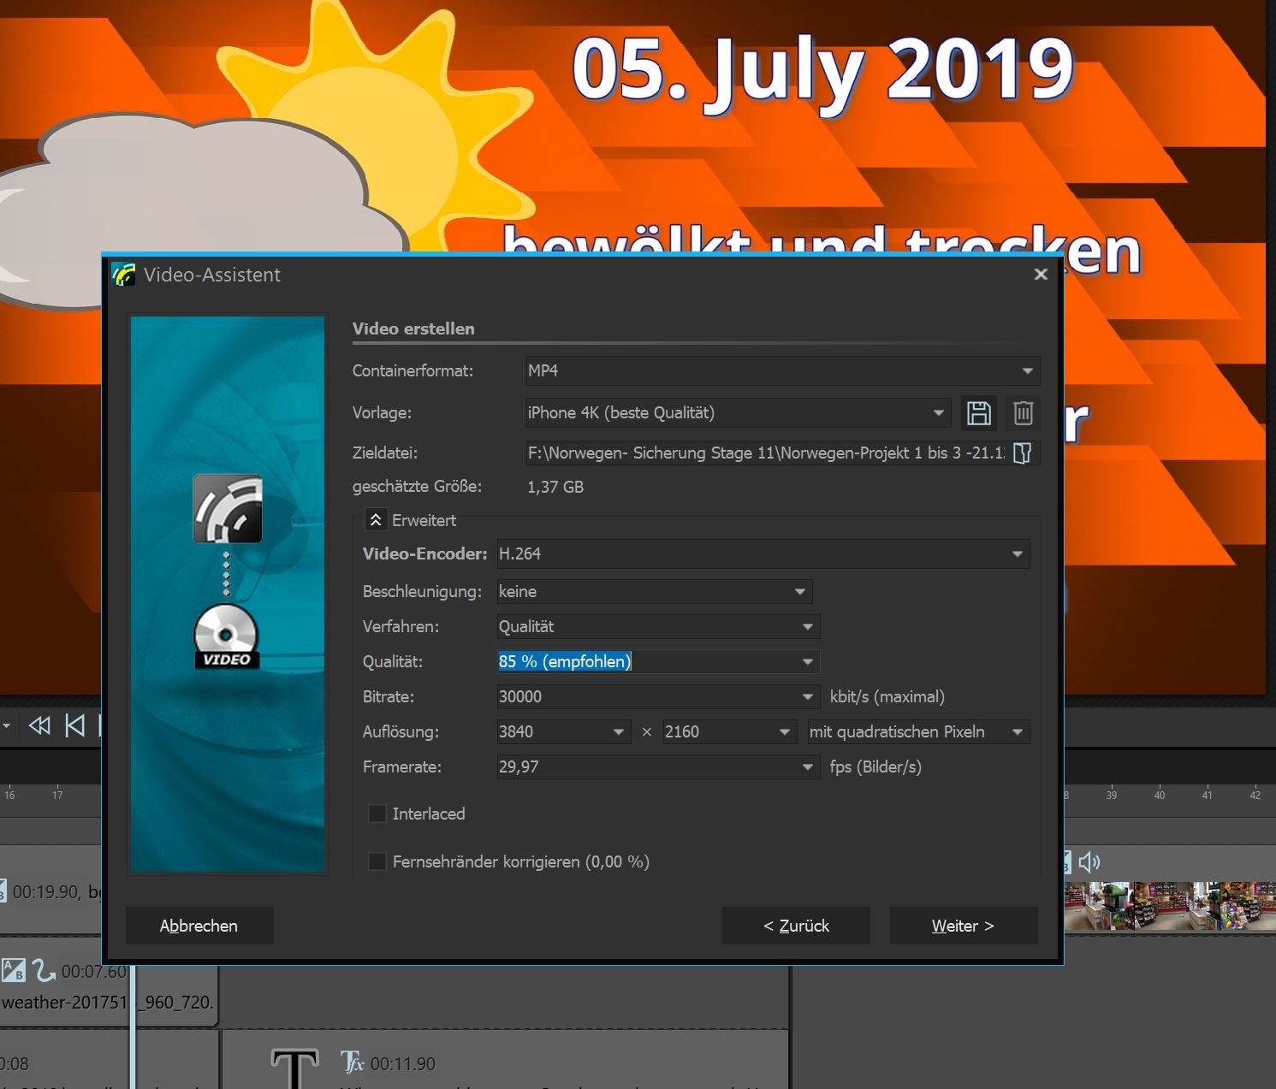Click the Video disc icon in the side panel
The image size is (1276, 1089).
(x=227, y=637)
